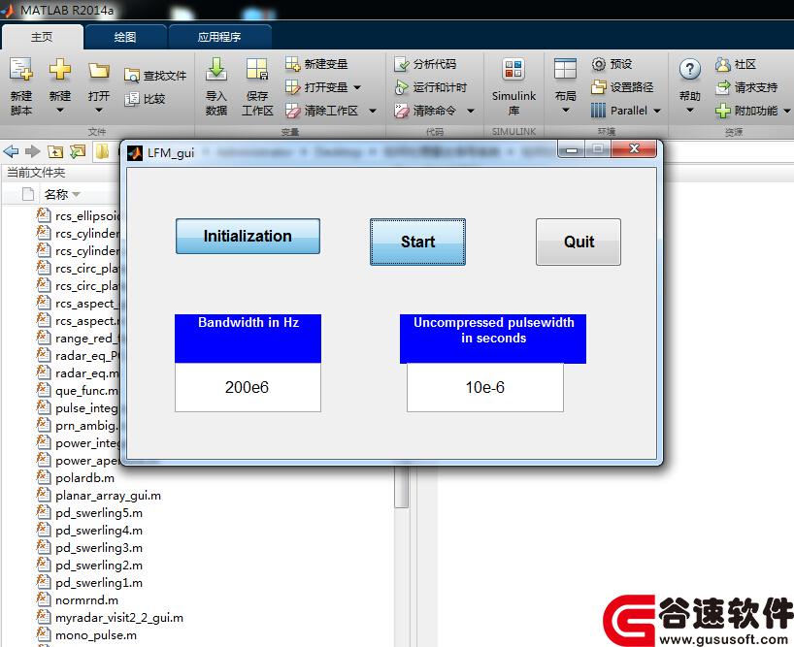Screen dimensions: 794x647
Task: Minimize the LFM_gui window
Action: point(572,149)
